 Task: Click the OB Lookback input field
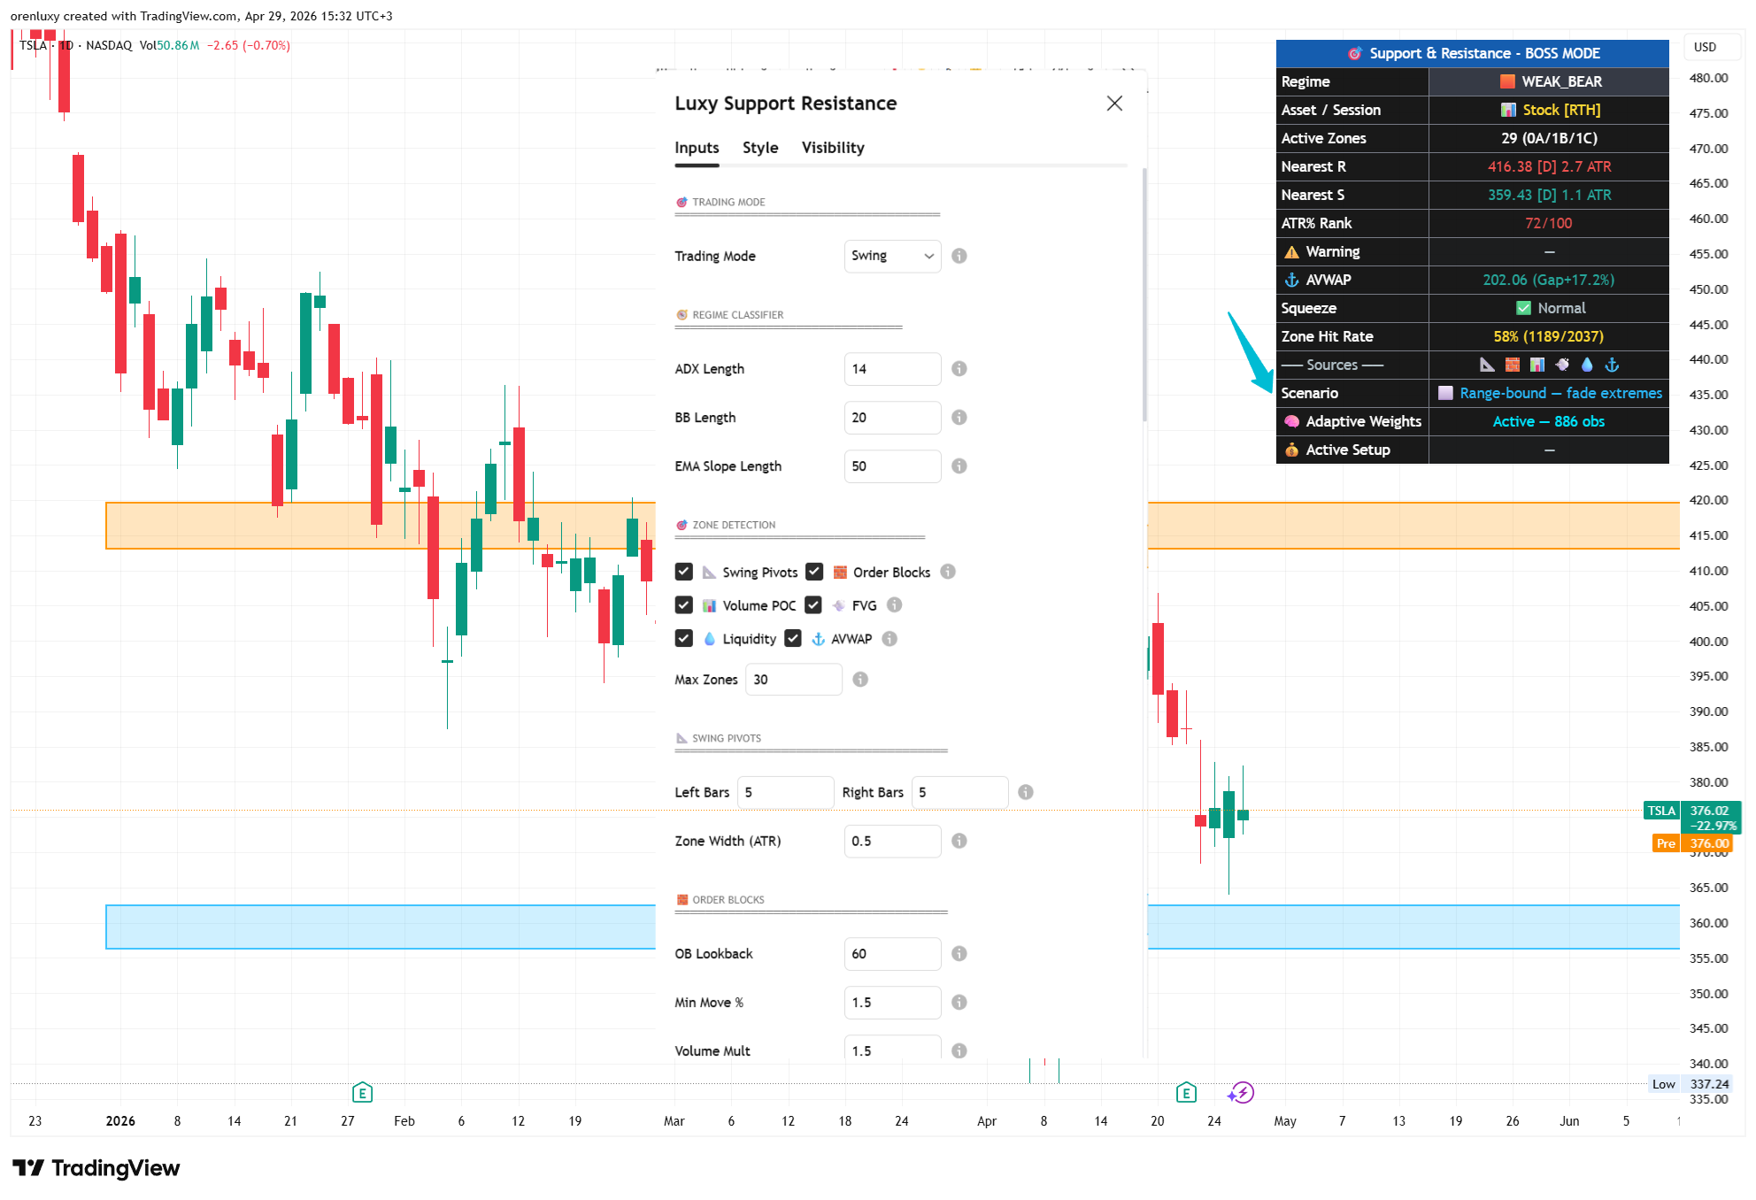tap(892, 954)
